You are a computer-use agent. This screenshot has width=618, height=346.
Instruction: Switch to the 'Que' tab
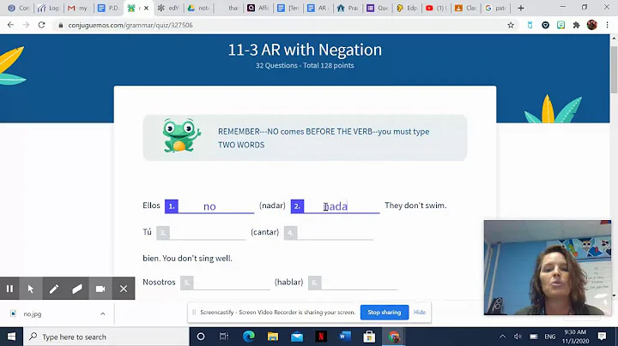coord(377,8)
